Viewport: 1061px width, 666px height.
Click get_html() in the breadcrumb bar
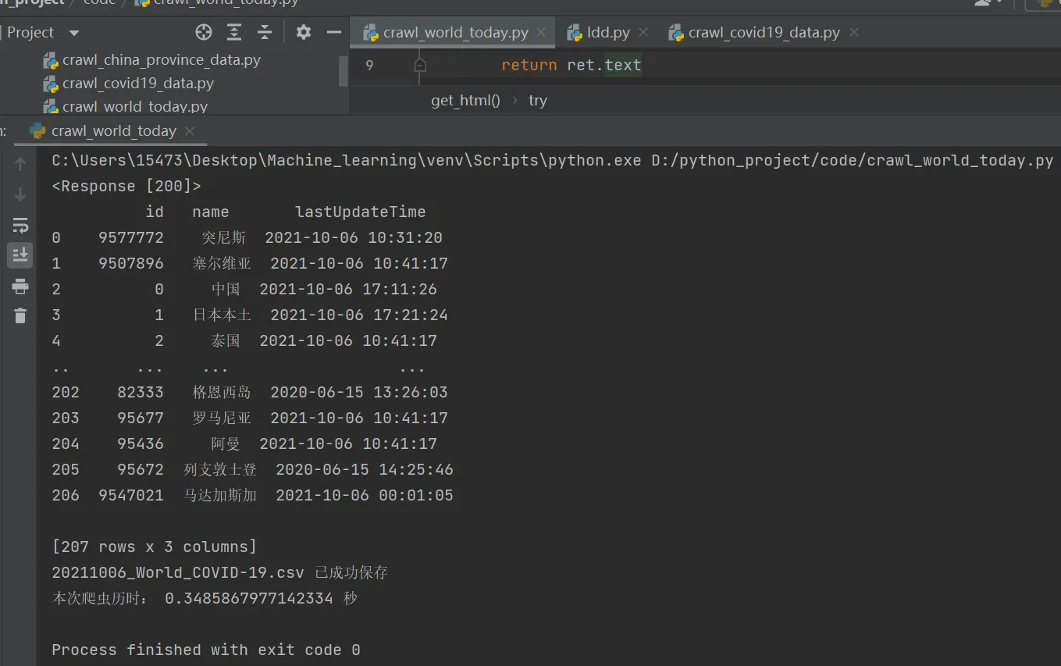(x=465, y=101)
